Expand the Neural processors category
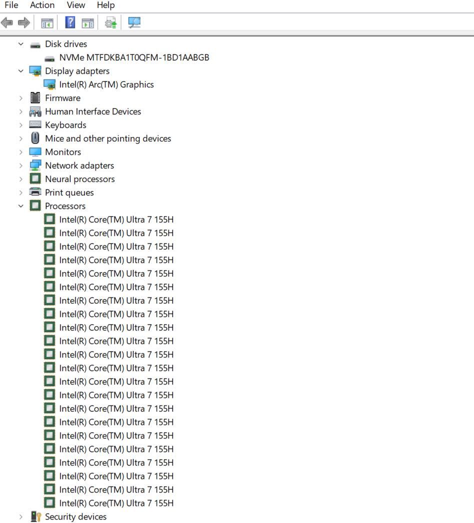 pyautogui.click(x=21, y=179)
